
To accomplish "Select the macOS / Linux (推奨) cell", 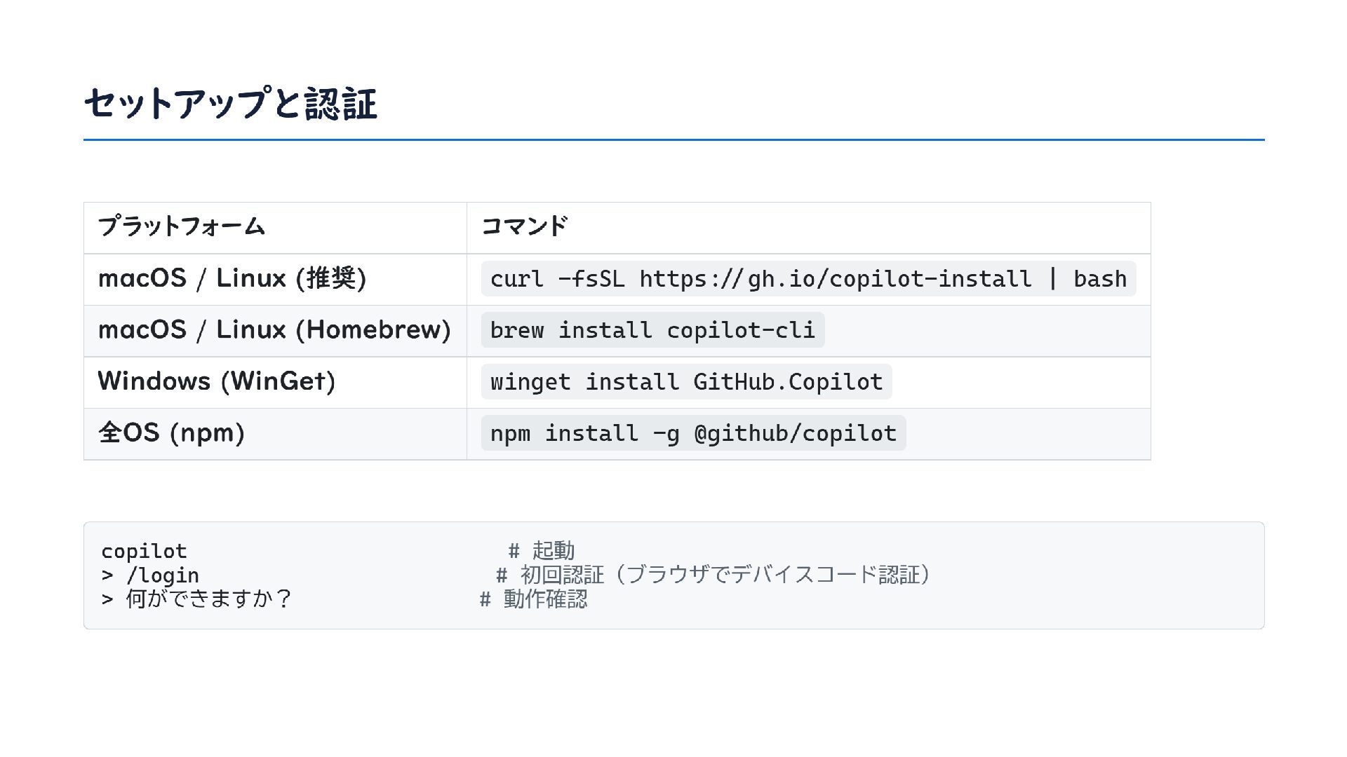I will 232,278.
